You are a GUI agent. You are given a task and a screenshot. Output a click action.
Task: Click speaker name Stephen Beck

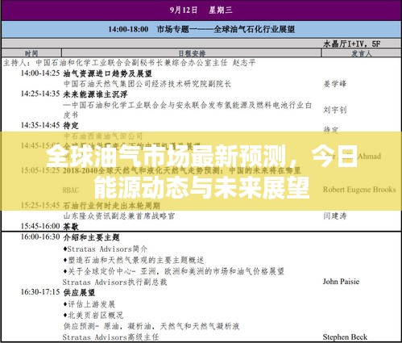[x=345, y=337]
